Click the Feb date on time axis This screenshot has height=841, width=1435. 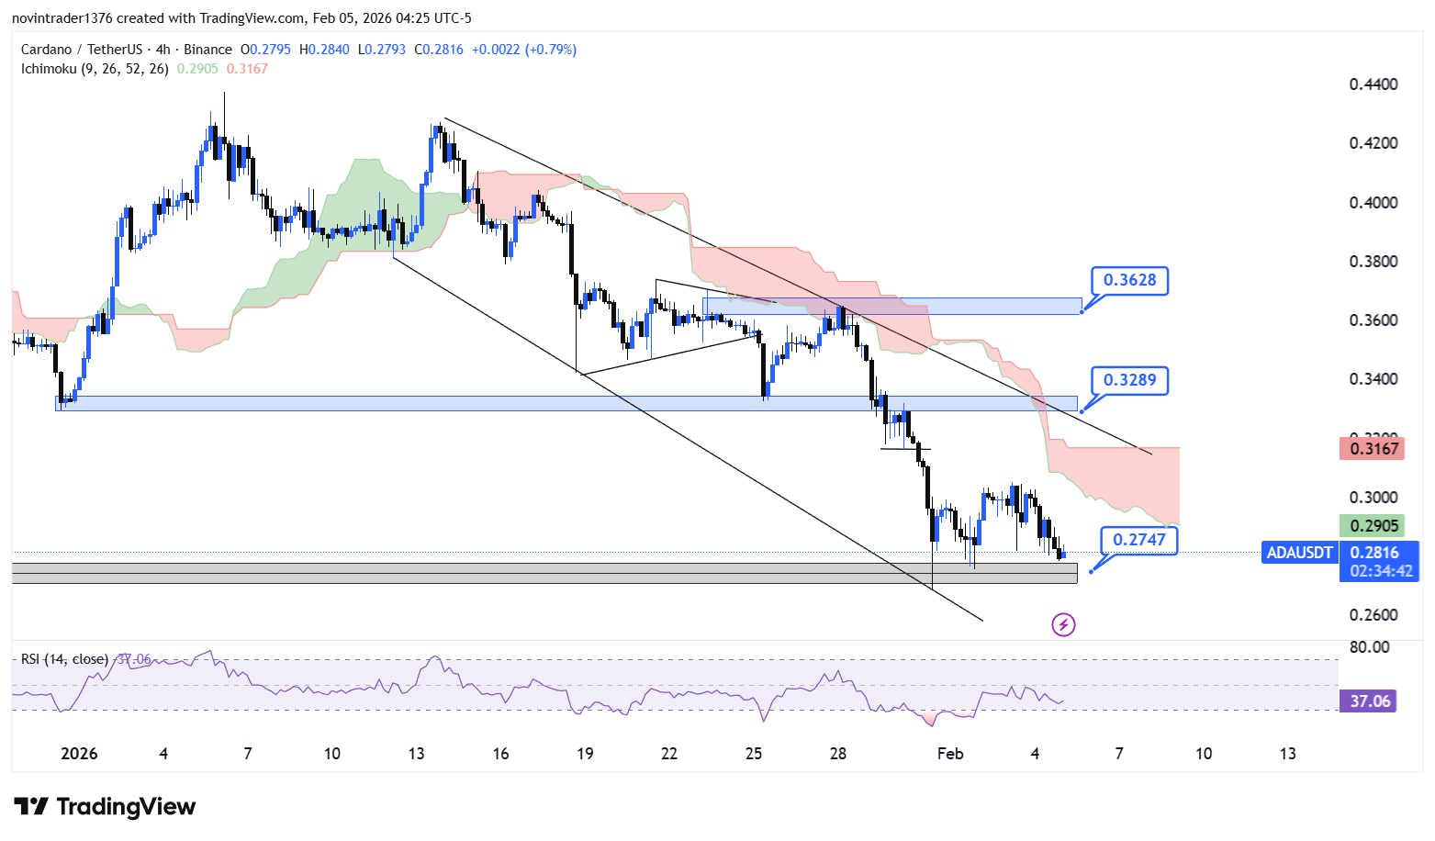949,754
